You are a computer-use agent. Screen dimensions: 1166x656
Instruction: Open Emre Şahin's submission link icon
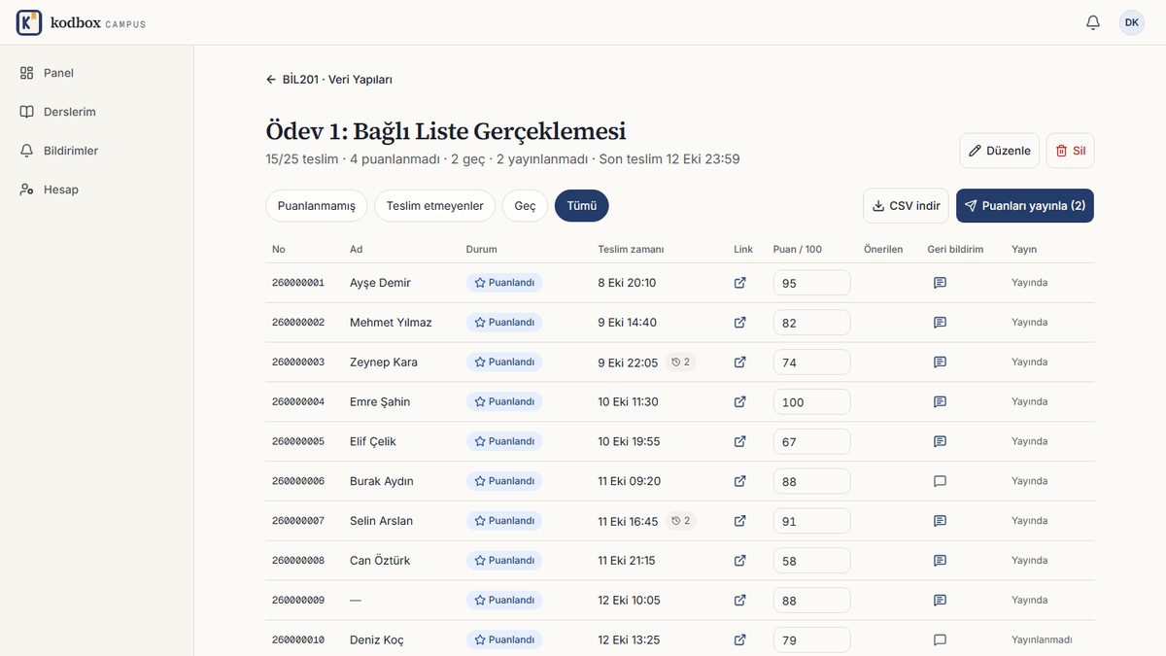point(740,402)
